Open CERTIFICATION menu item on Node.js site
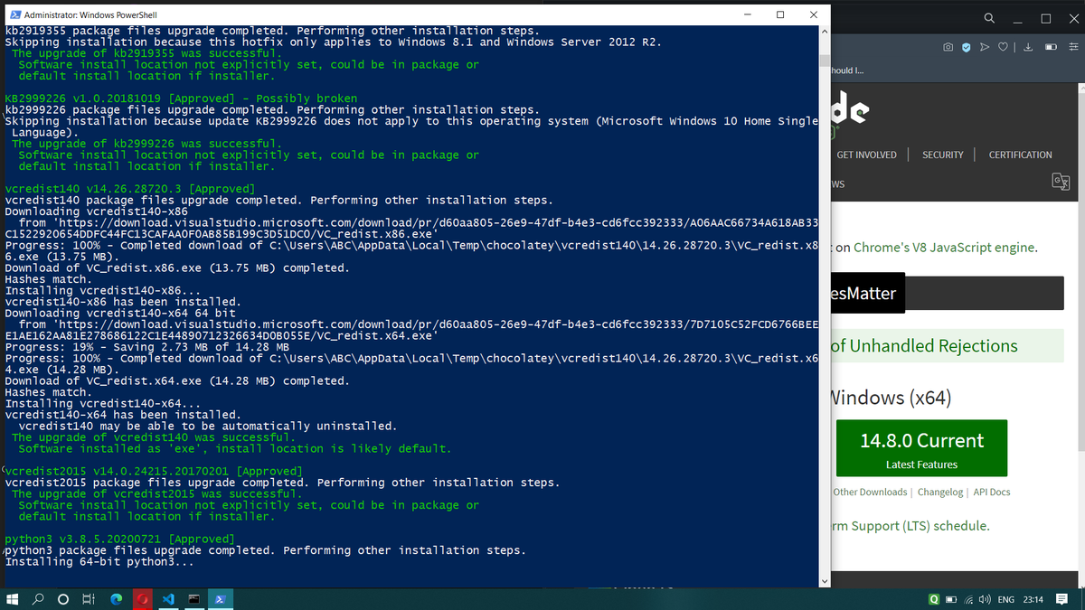The image size is (1085, 610). [1020, 155]
